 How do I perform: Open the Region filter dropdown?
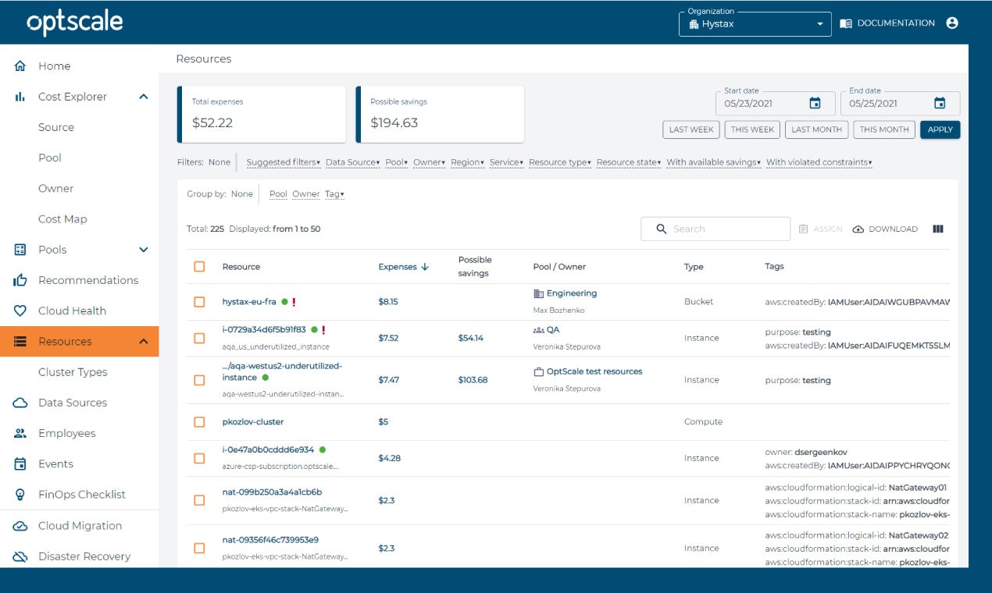click(468, 162)
